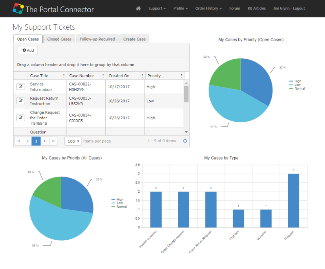Go to the next page of cases
Screen dimensions: 325x269
point(45,141)
